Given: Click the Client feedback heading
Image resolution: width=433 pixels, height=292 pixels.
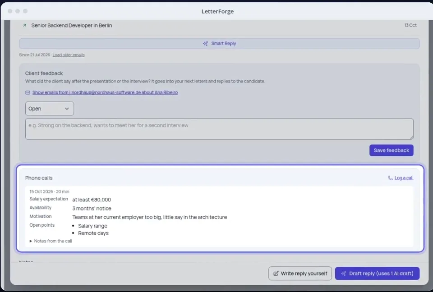Looking at the screenshot, I should click(44, 73).
